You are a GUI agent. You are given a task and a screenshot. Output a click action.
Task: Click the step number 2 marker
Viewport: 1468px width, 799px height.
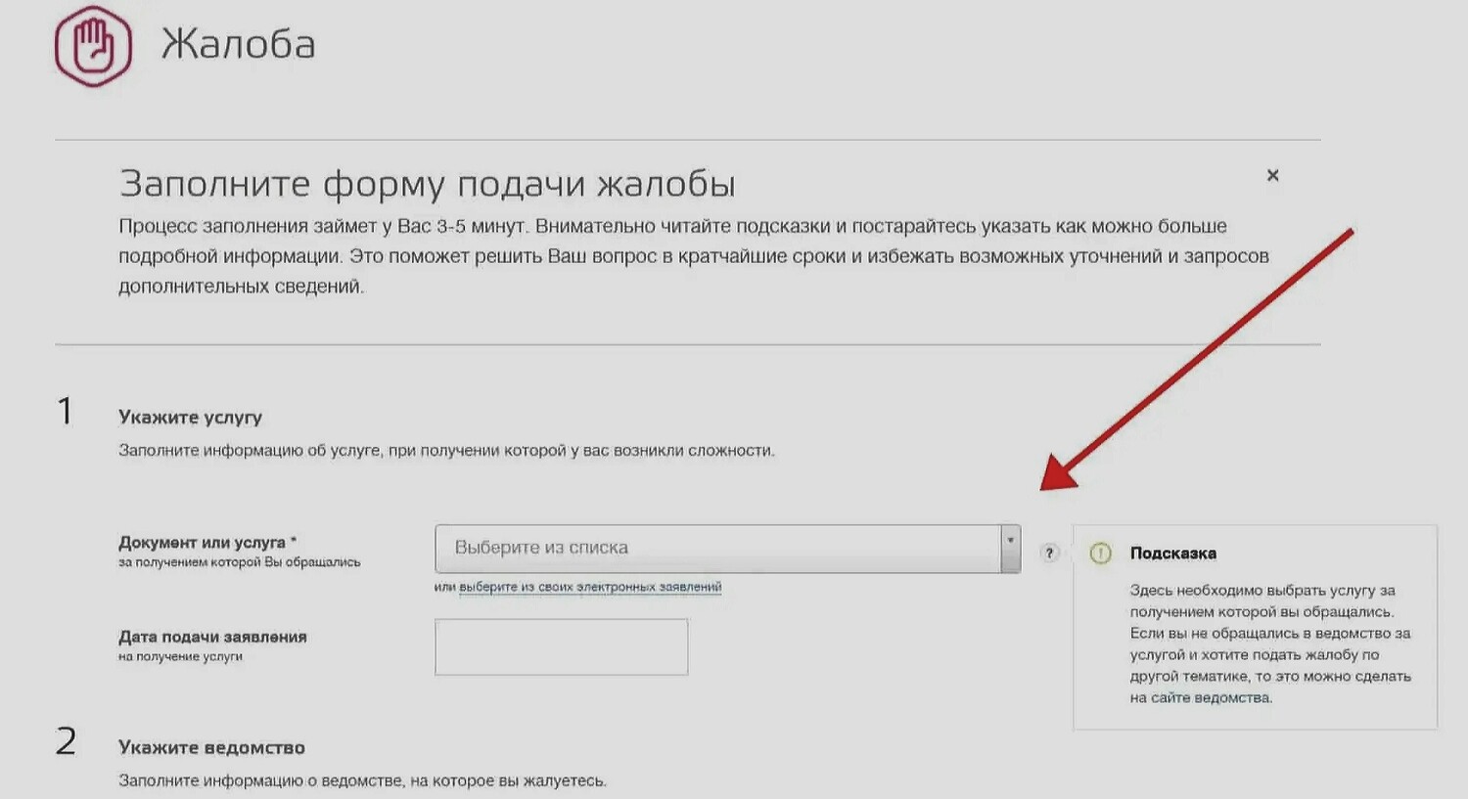[x=66, y=742]
